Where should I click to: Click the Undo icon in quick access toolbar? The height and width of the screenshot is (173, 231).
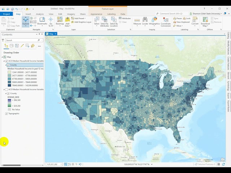click(x=17, y=9)
